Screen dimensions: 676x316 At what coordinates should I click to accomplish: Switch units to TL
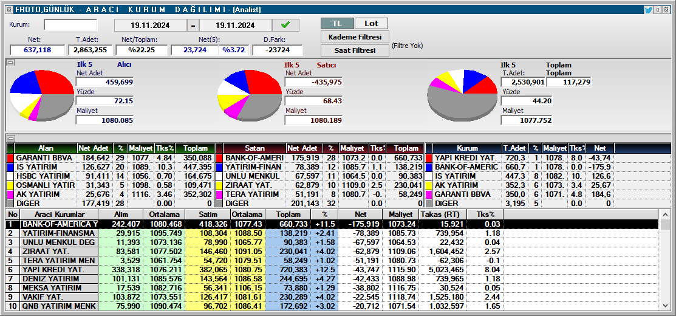[337, 23]
